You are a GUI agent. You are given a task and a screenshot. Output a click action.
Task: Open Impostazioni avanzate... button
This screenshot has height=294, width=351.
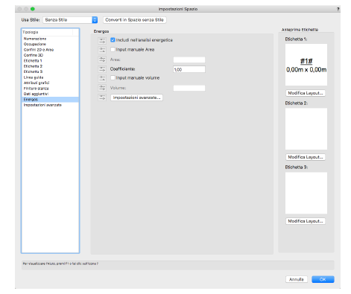136,98
